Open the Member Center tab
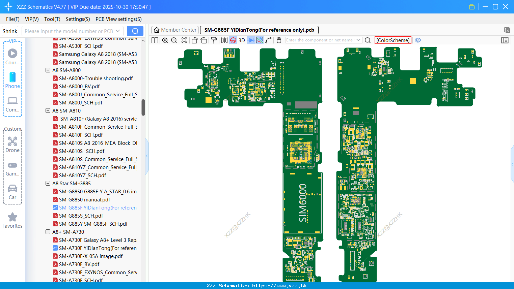This screenshot has width=514, height=289. pyautogui.click(x=174, y=30)
